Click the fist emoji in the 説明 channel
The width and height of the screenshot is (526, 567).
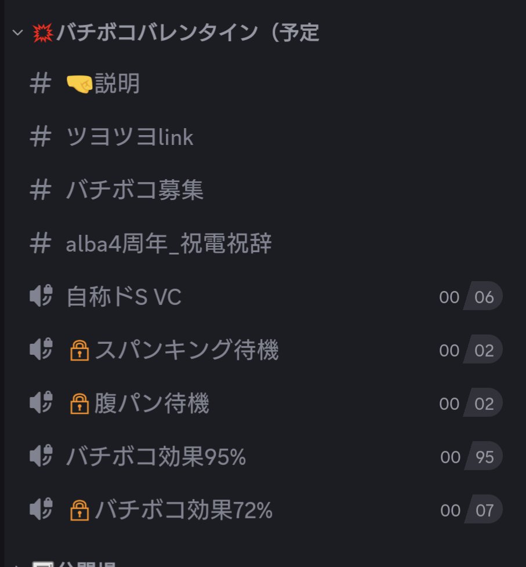[79, 84]
